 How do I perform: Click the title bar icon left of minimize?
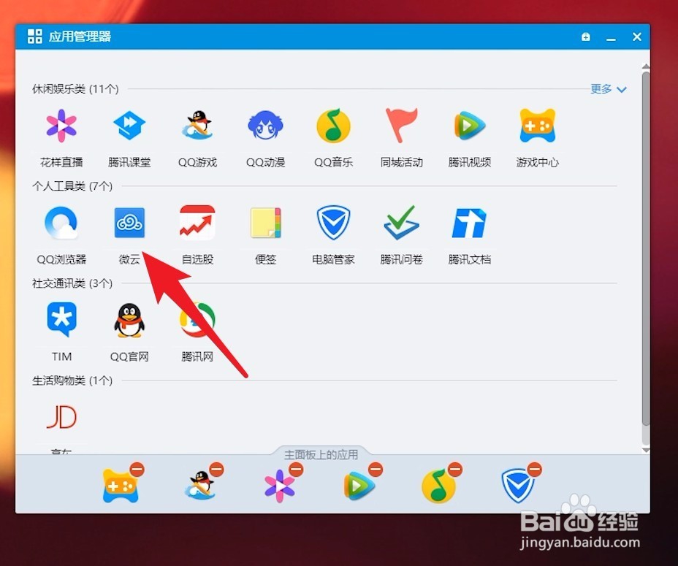pyautogui.click(x=586, y=37)
